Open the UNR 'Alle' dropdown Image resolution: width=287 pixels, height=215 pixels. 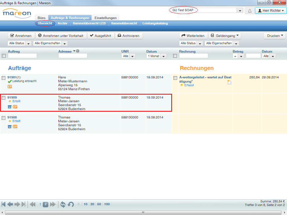point(129,56)
